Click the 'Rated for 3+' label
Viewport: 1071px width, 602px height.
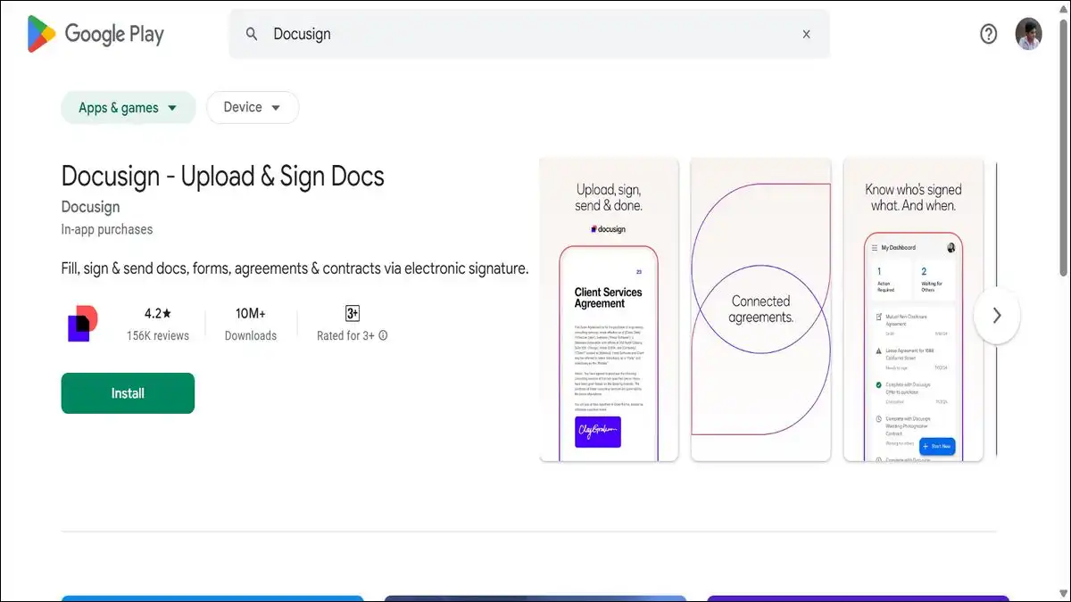coord(345,336)
